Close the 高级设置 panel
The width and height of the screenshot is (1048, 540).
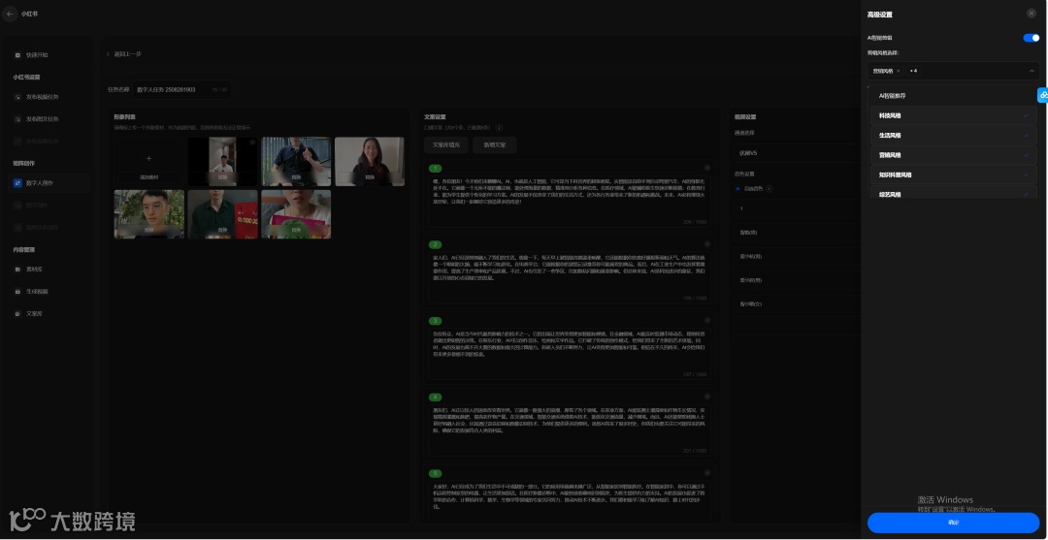coord(1032,14)
